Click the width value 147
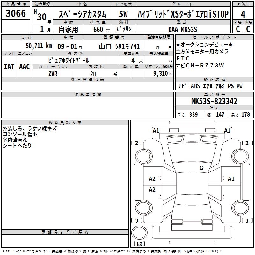Image resolution: width=255 pixels, height=255 pixels. click(x=220, y=114)
